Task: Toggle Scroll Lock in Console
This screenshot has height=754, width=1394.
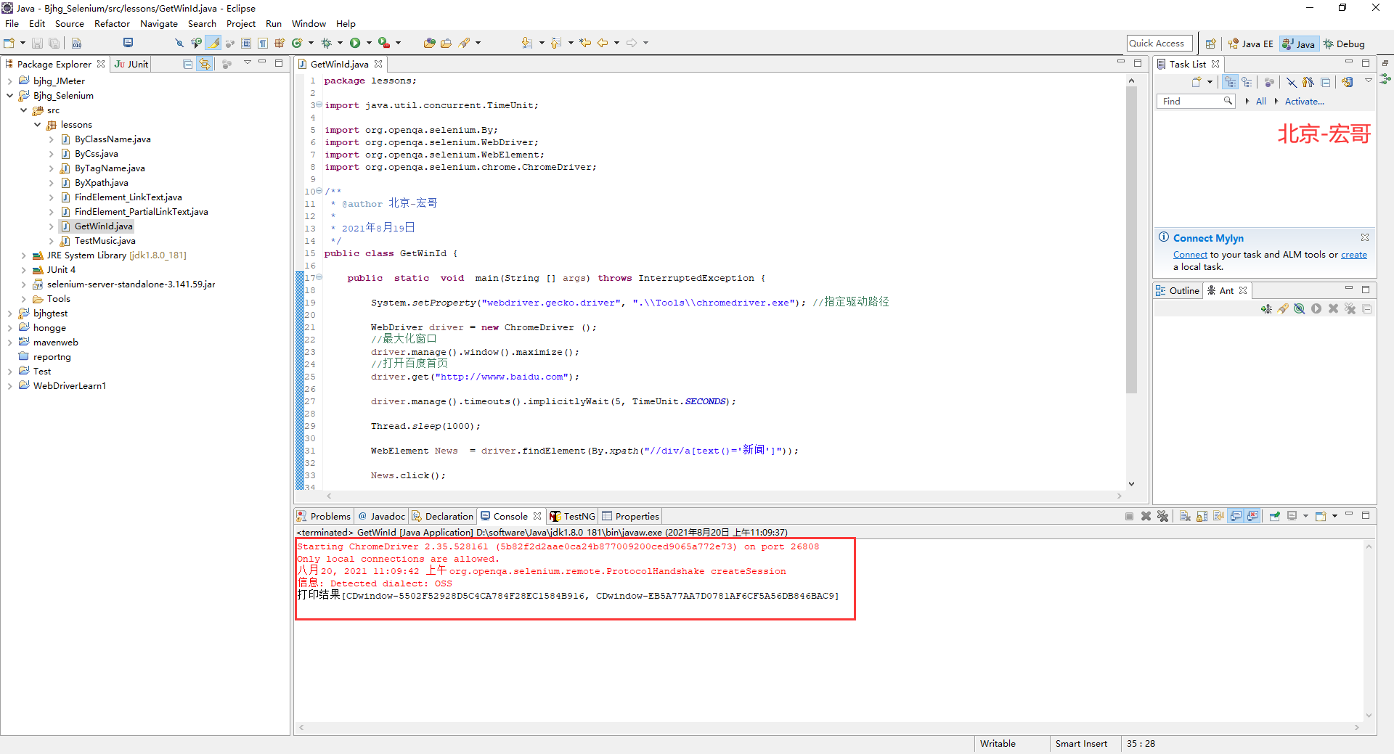Action: tap(1202, 516)
